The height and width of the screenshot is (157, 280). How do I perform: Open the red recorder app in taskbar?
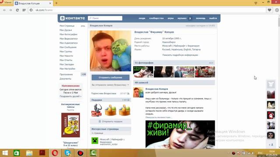point(80,153)
